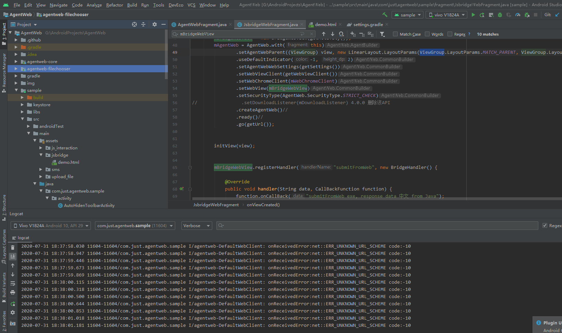Run the sample app
562x333 pixels.
point(473,15)
